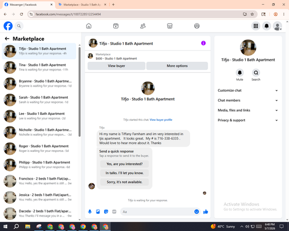Open the Chrome side panel icon
This screenshot has height=231, width=289.
(264, 14)
